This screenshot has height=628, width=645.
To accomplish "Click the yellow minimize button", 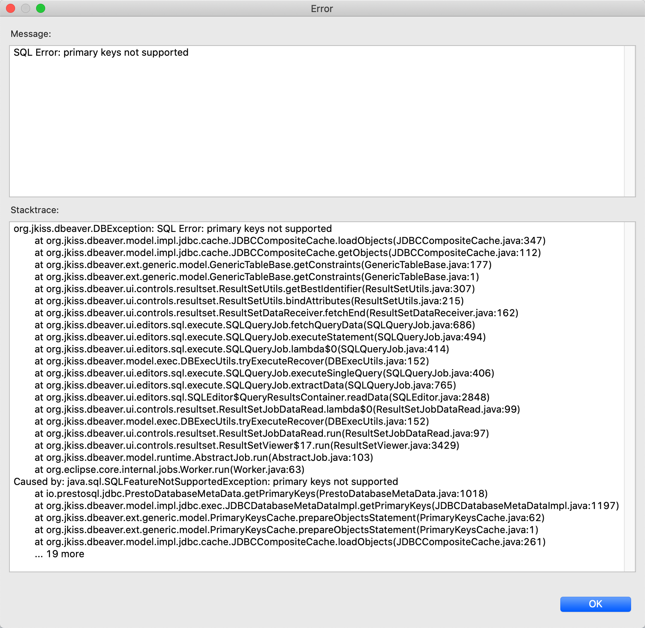I will tap(25, 8).
